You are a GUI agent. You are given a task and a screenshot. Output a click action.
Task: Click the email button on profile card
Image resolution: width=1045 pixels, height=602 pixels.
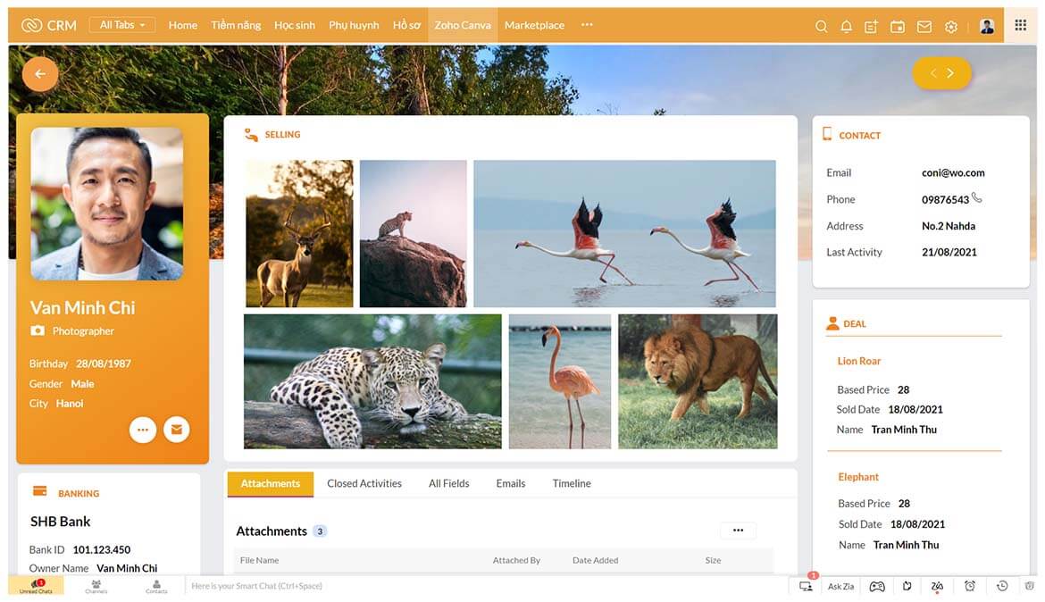click(x=177, y=430)
